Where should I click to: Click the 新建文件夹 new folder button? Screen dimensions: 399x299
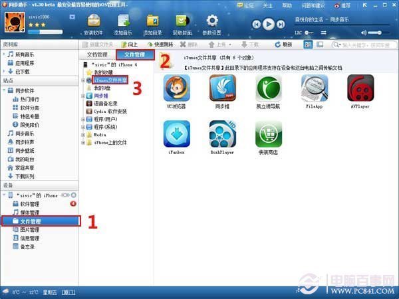click(x=98, y=45)
